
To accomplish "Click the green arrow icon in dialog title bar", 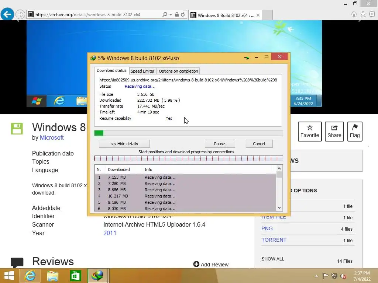I will 247,58.
